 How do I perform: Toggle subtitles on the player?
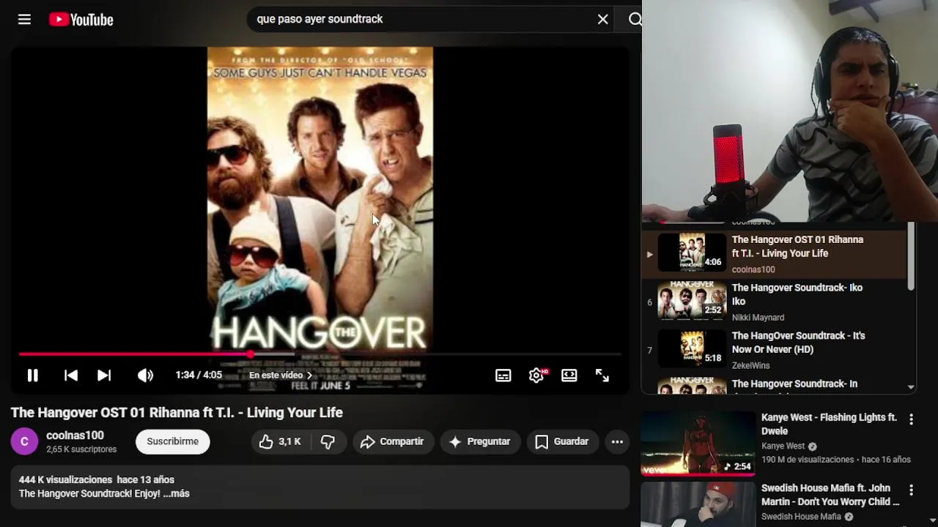click(503, 375)
